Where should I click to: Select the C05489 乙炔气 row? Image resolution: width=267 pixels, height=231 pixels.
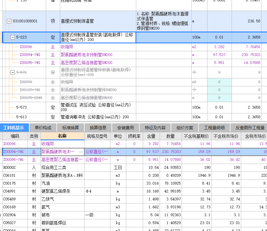tap(135, 199)
